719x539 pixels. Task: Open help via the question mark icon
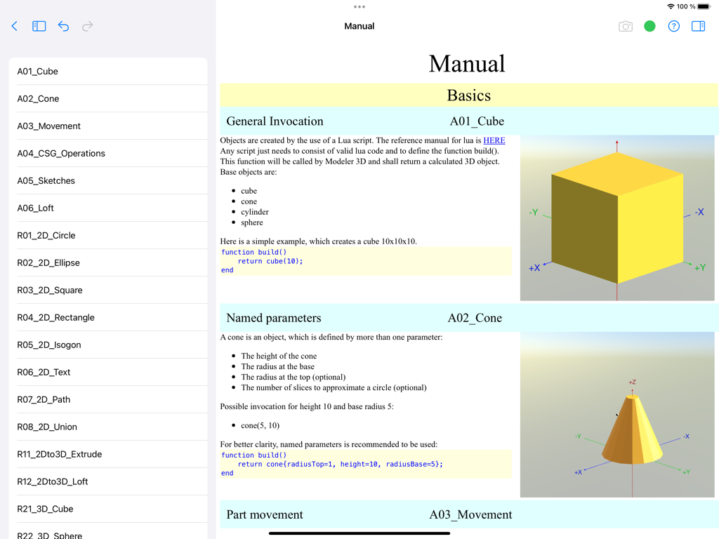(673, 26)
